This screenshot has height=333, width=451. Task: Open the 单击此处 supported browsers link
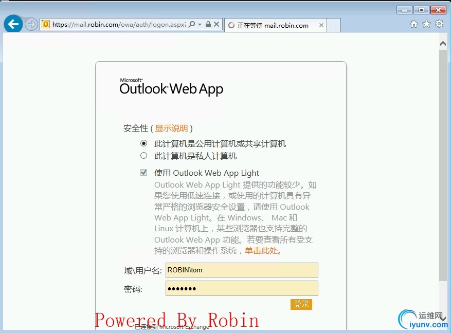coord(263,251)
